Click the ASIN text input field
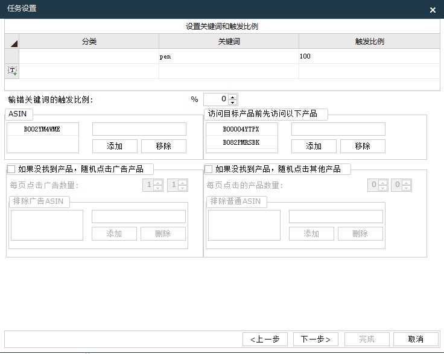This screenshot has height=354, width=444. pyautogui.click(x=139, y=129)
